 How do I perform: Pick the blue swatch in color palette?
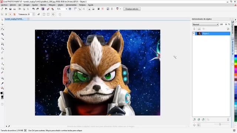pyautogui.click(x=236, y=56)
